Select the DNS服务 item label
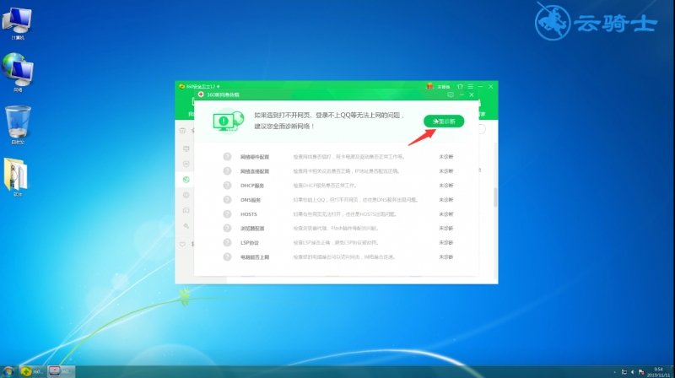Image resolution: width=675 pixels, height=378 pixels. coord(251,200)
